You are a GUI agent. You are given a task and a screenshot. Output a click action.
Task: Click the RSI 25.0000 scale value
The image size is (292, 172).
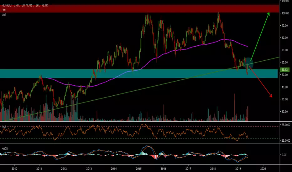tap(286, 141)
